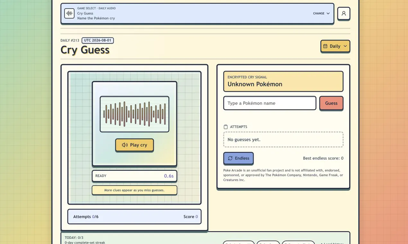
Task: Click 'Best endless score: 0' text
Action: pyautogui.click(x=323, y=158)
